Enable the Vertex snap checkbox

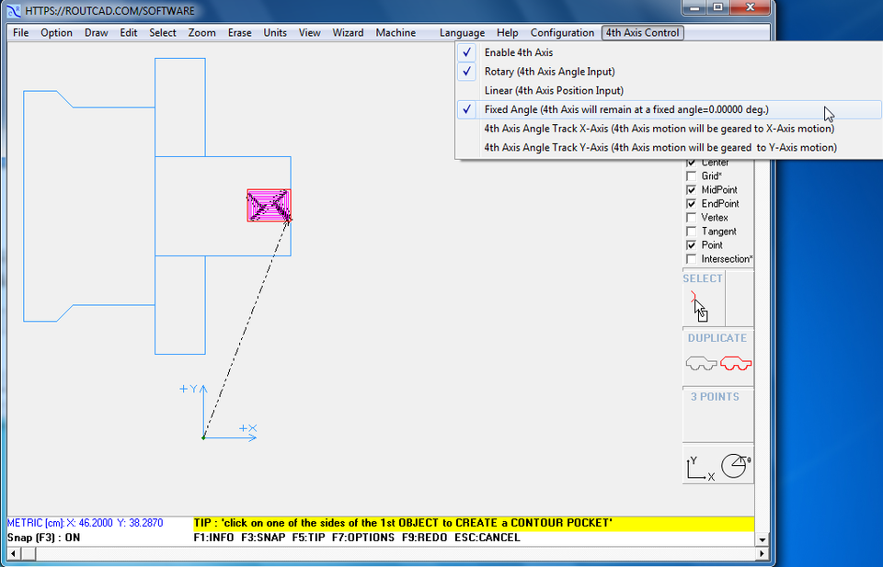click(x=691, y=217)
